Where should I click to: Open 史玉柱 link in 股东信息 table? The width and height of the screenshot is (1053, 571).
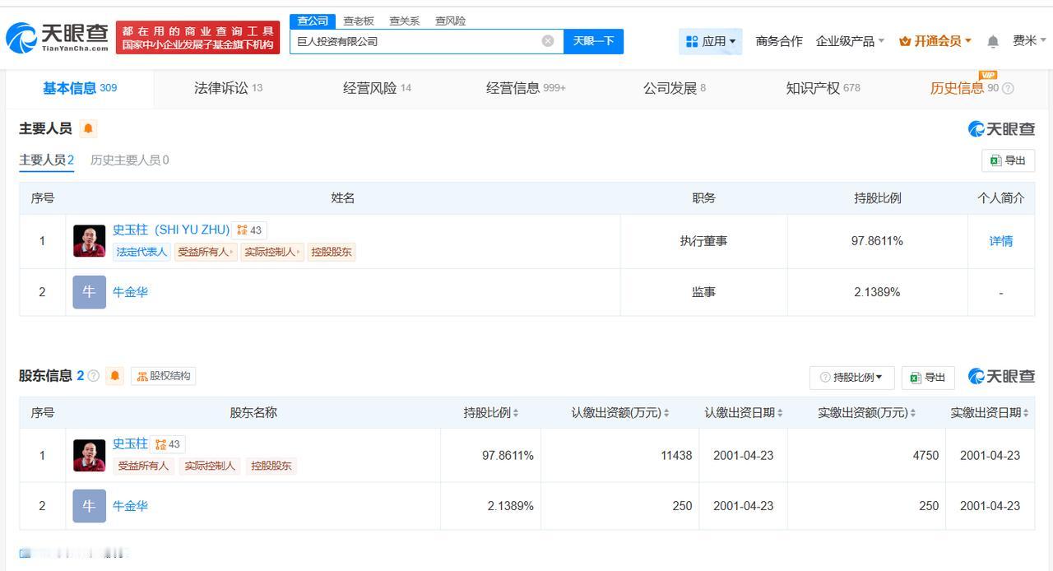[x=130, y=444]
